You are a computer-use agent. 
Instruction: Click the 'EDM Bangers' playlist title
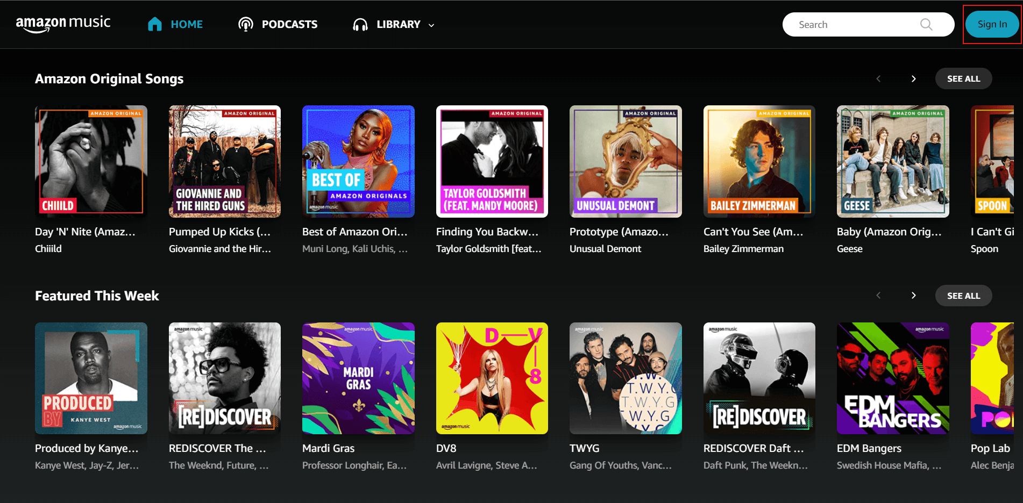(x=869, y=448)
